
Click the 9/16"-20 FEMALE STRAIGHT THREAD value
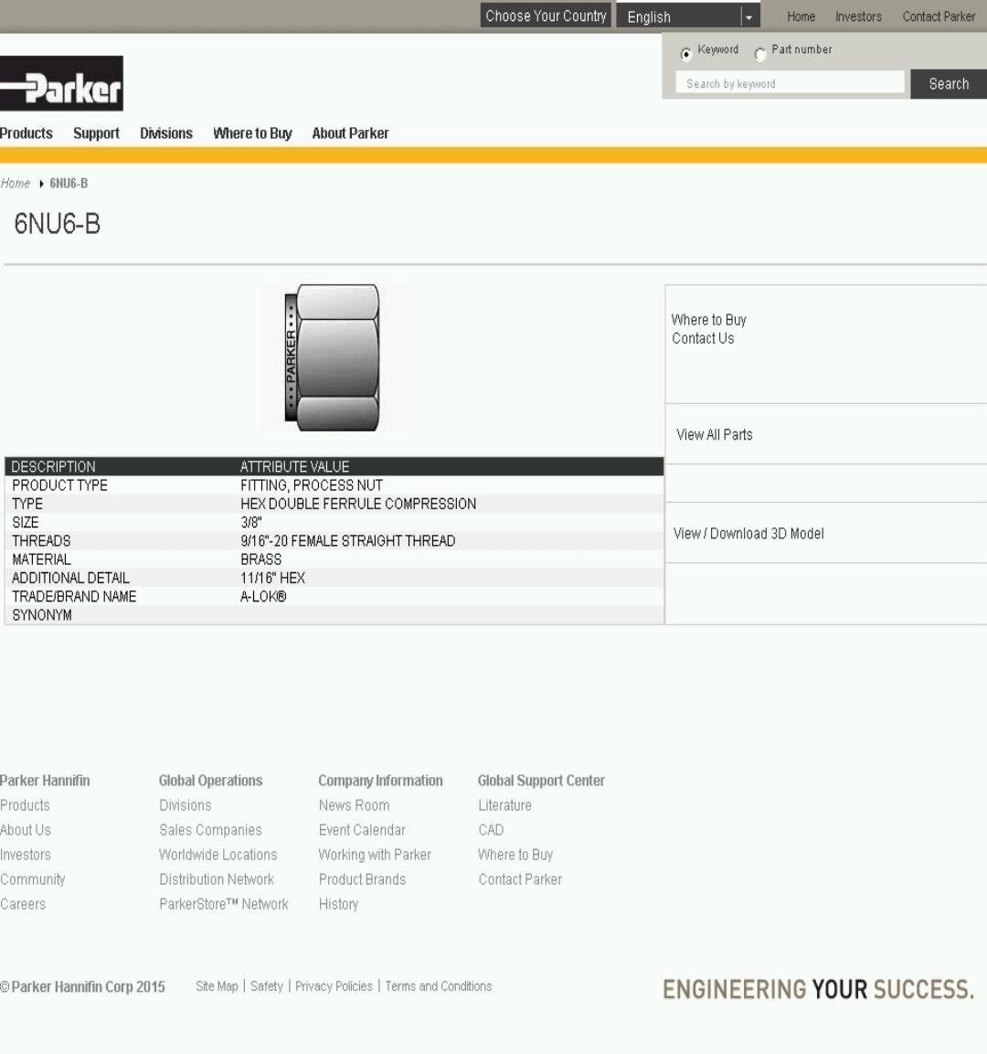tap(348, 541)
